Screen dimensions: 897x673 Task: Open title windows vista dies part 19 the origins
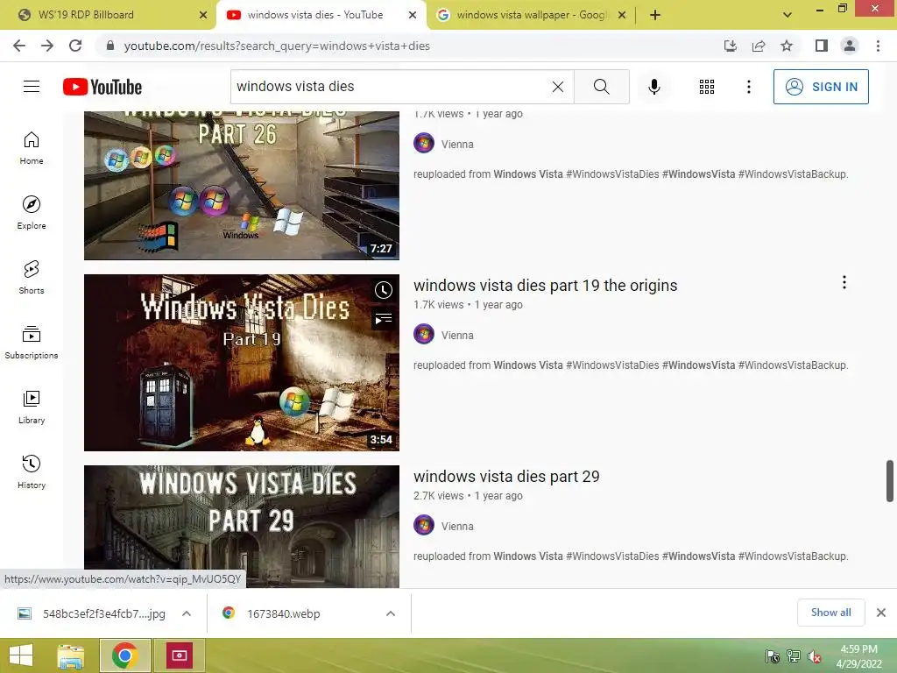(x=545, y=285)
